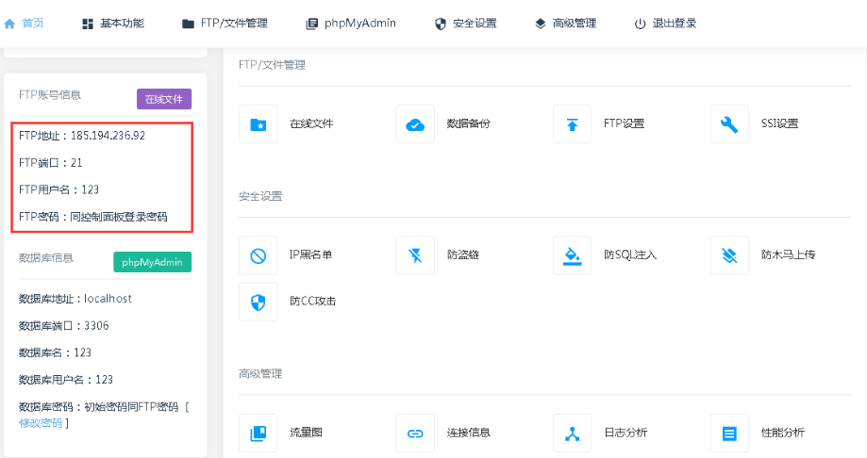Click the 高级管理 layers icon in the navbar
The height and width of the screenshot is (458, 867).
tap(541, 24)
